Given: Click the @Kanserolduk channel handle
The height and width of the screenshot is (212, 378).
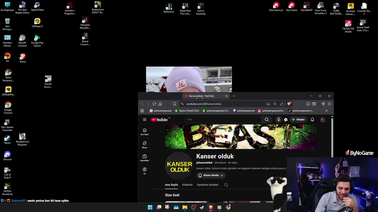Looking at the screenshot, I should (x=204, y=163).
